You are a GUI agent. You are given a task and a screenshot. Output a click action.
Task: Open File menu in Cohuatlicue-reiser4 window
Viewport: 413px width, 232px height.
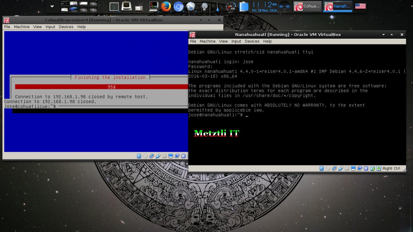pos(7,27)
